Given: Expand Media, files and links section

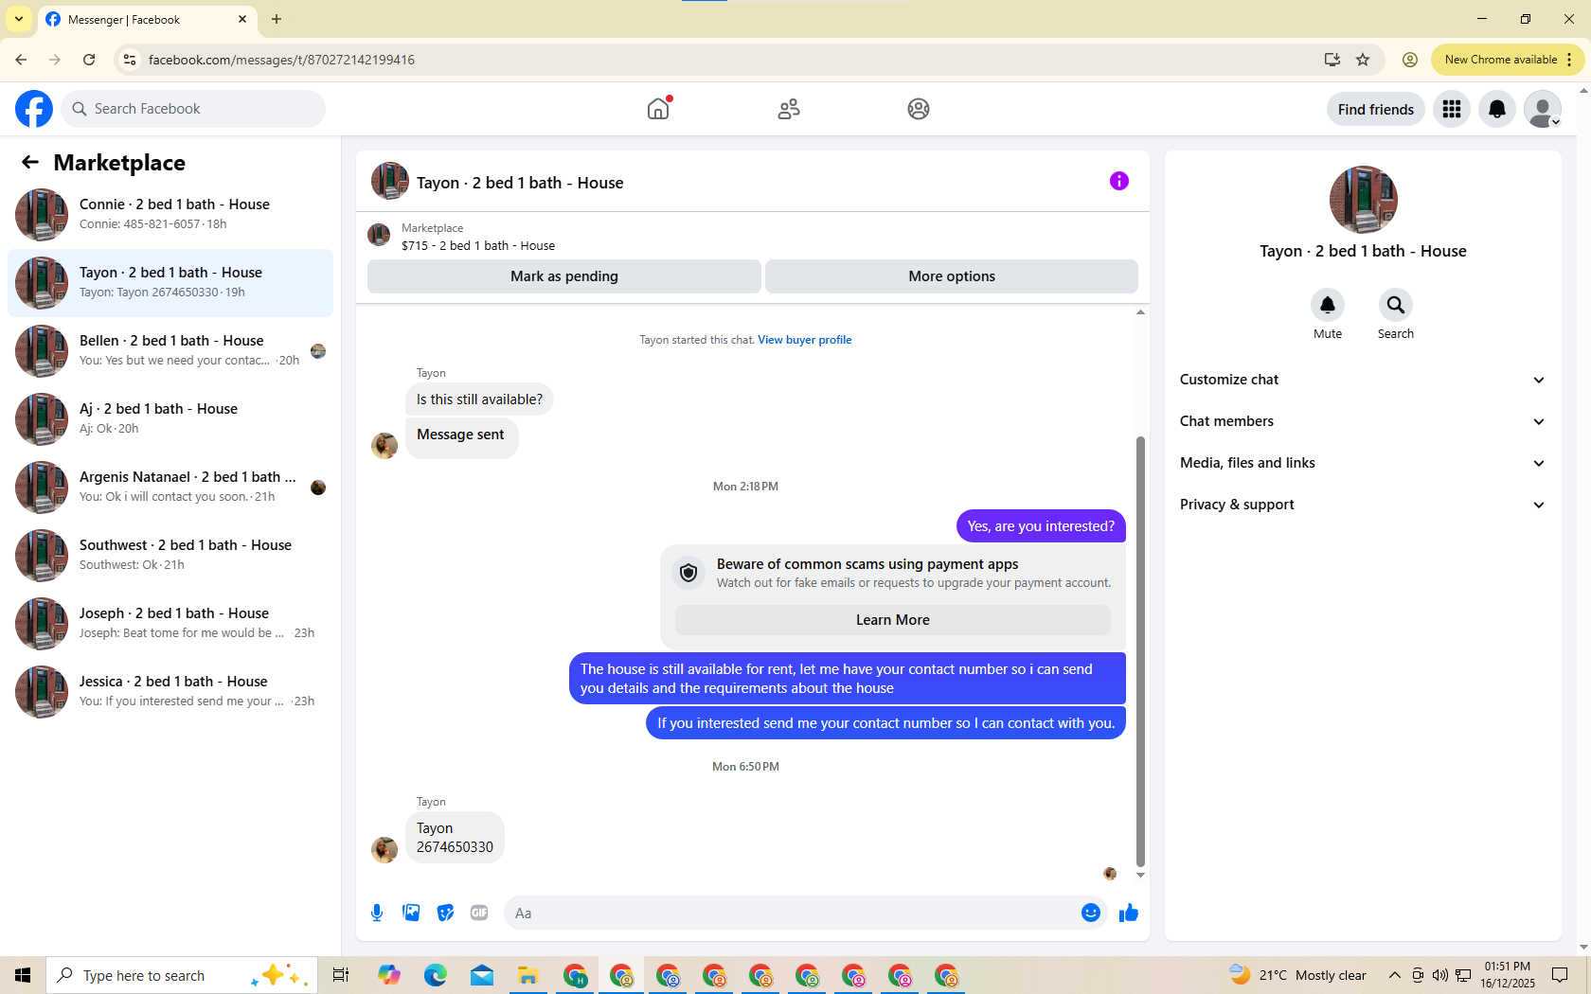Looking at the screenshot, I should 1363,463.
